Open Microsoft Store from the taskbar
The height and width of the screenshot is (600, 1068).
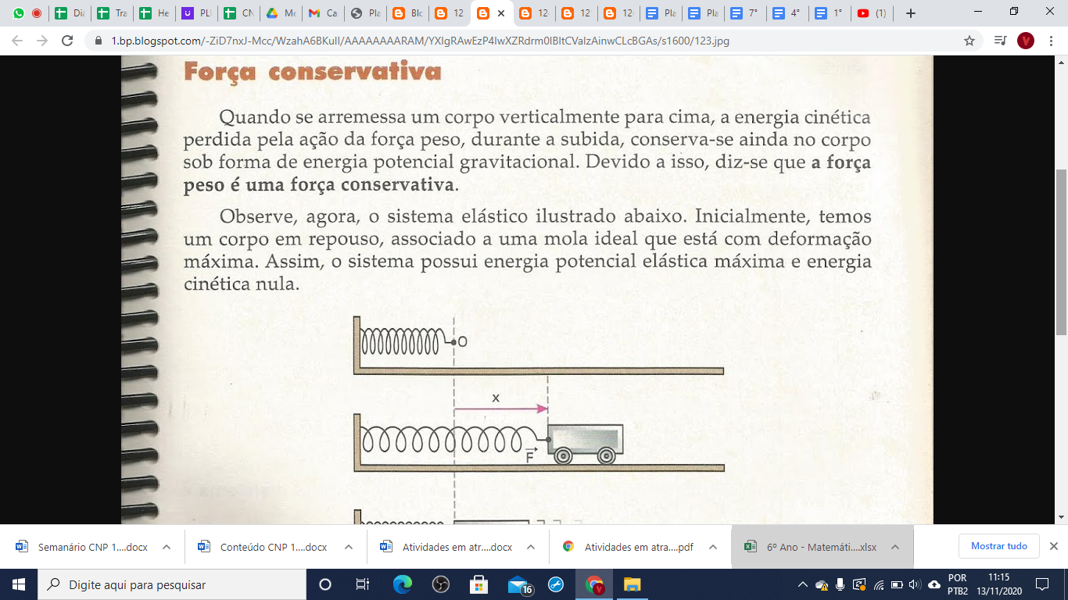pos(478,584)
